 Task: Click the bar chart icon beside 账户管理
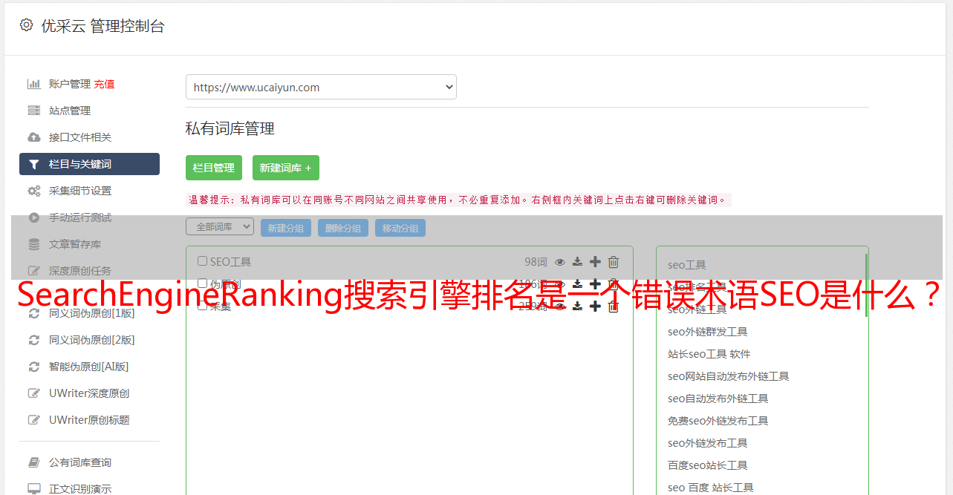click(x=34, y=84)
